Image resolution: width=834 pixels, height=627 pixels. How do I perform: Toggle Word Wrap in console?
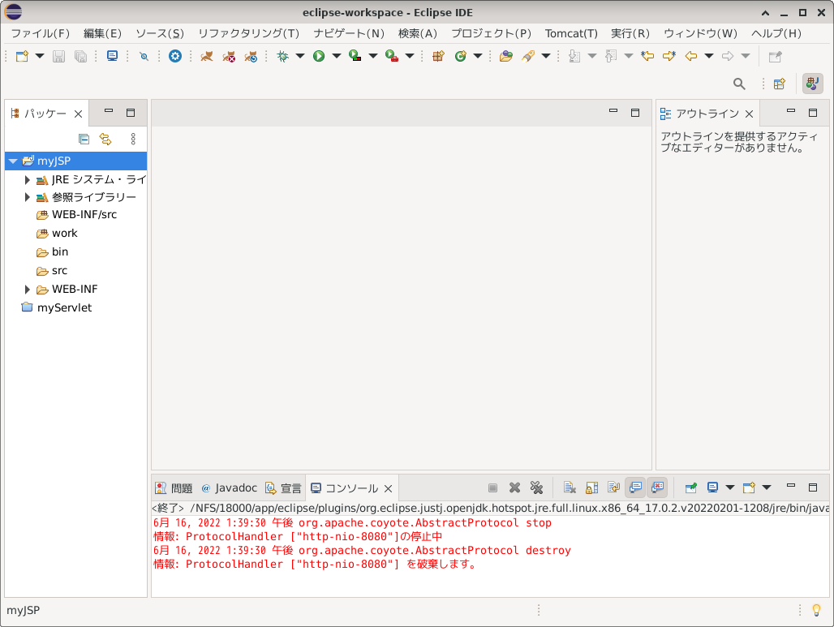coord(613,487)
